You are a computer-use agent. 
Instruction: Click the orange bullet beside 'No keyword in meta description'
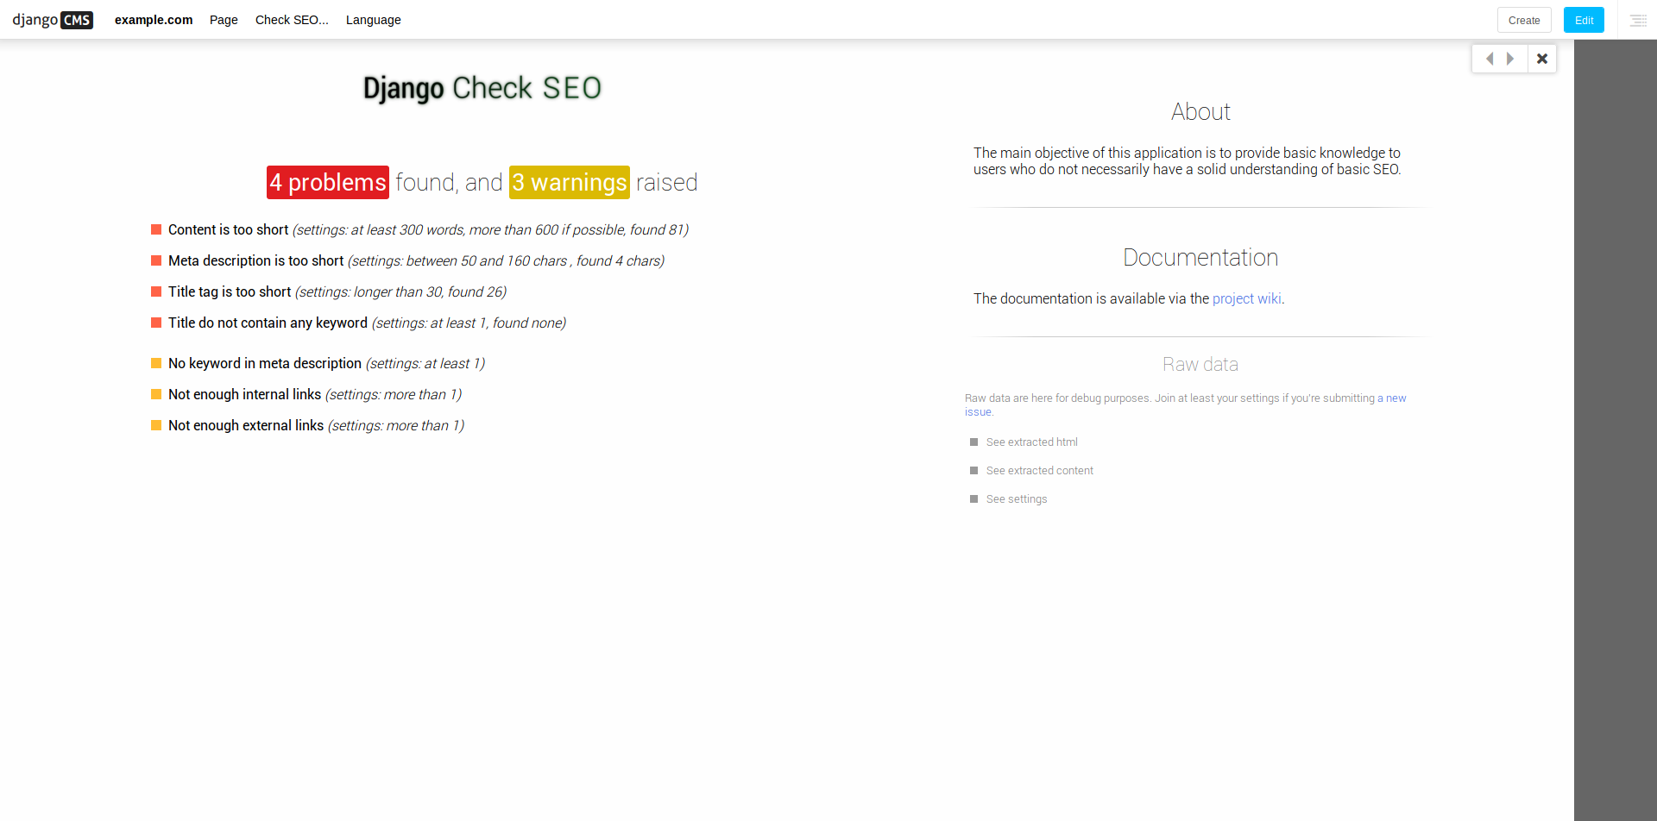[156, 363]
